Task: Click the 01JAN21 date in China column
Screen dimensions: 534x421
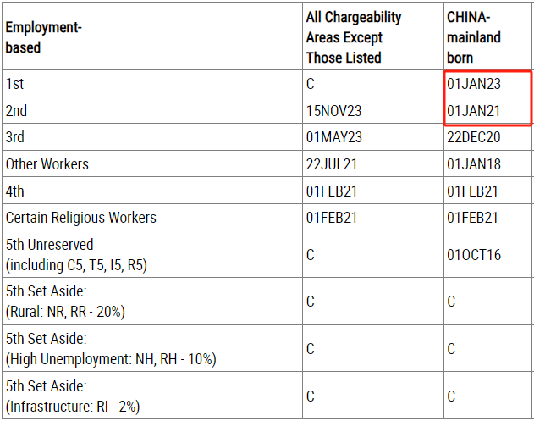Action: pyautogui.click(x=473, y=111)
